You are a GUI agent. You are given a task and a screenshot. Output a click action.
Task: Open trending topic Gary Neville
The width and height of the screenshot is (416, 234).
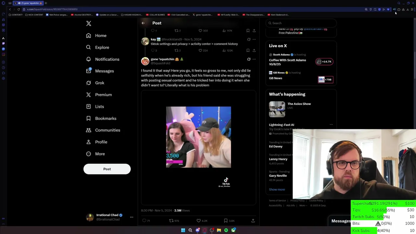[278, 175]
